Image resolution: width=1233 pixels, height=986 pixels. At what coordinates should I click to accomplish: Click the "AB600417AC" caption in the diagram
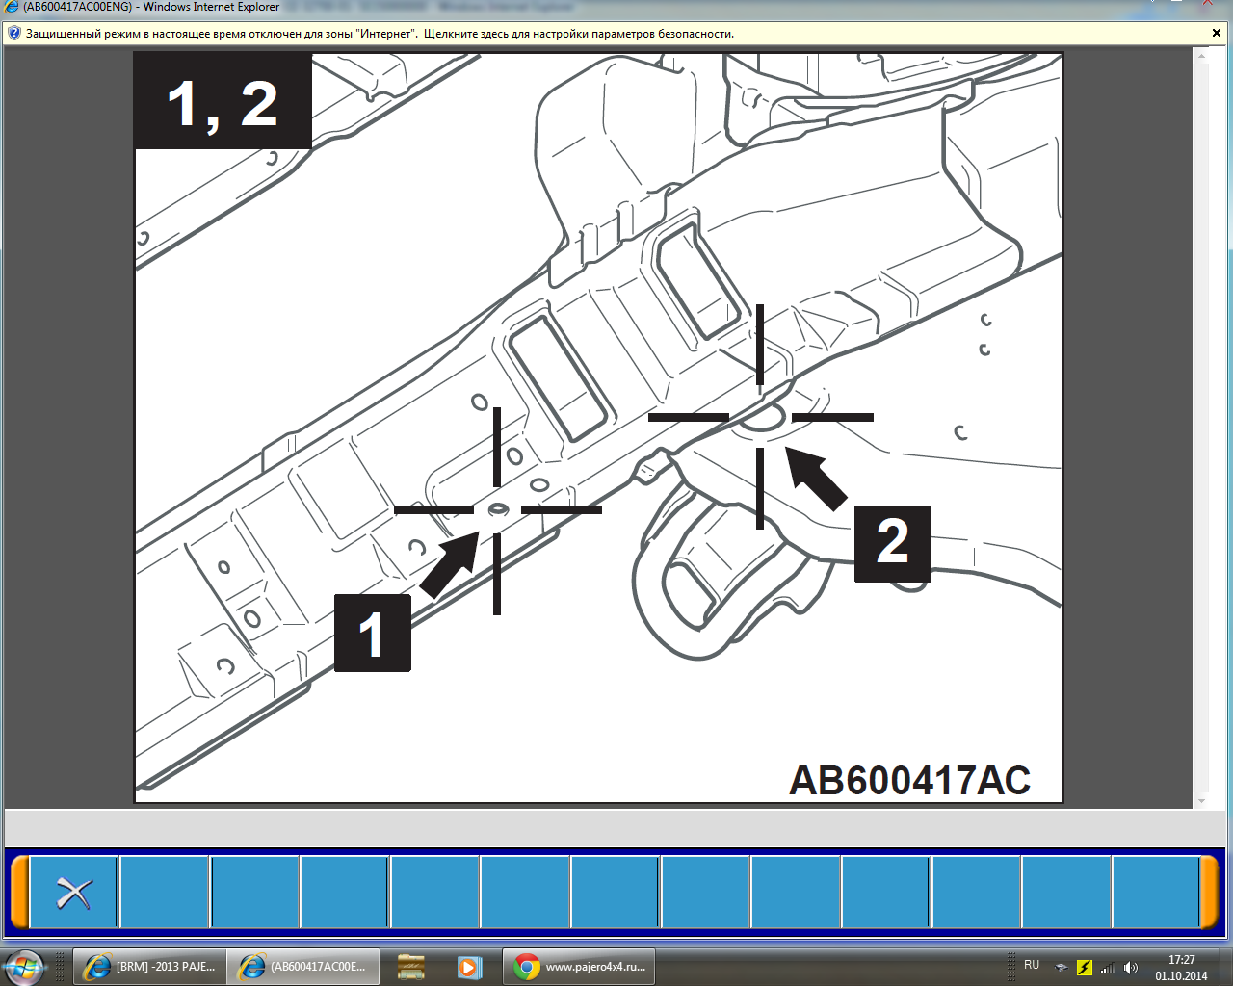[x=910, y=780]
